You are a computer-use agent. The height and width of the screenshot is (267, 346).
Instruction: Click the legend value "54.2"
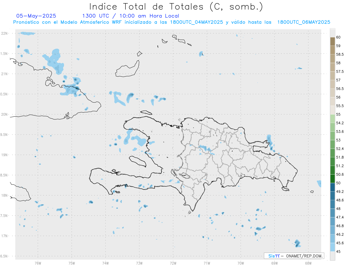tap(340, 123)
